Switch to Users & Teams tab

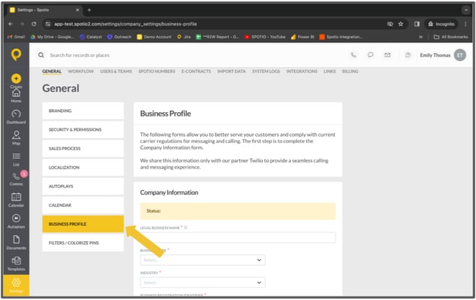click(116, 71)
